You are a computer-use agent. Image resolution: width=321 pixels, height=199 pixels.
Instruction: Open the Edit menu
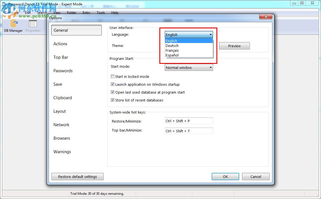(x=28, y=12)
